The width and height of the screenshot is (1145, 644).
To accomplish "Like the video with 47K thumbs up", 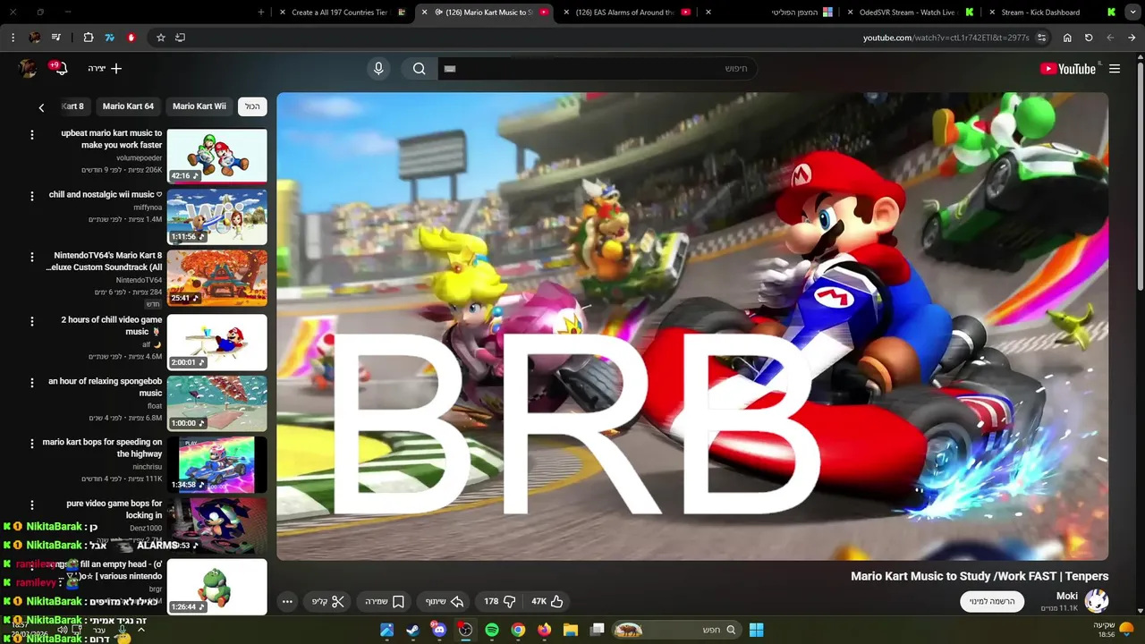I will (x=547, y=602).
